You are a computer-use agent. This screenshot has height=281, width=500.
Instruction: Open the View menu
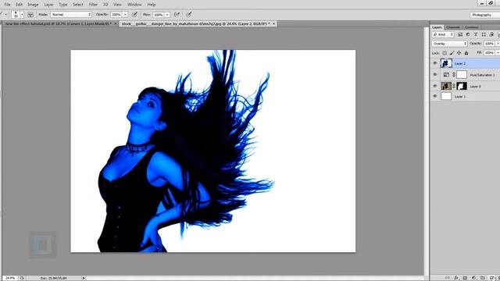pyautogui.click(x=117, y=5)
